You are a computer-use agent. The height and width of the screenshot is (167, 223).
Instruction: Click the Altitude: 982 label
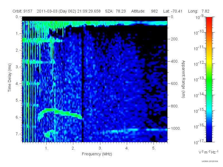coord(144,11)
